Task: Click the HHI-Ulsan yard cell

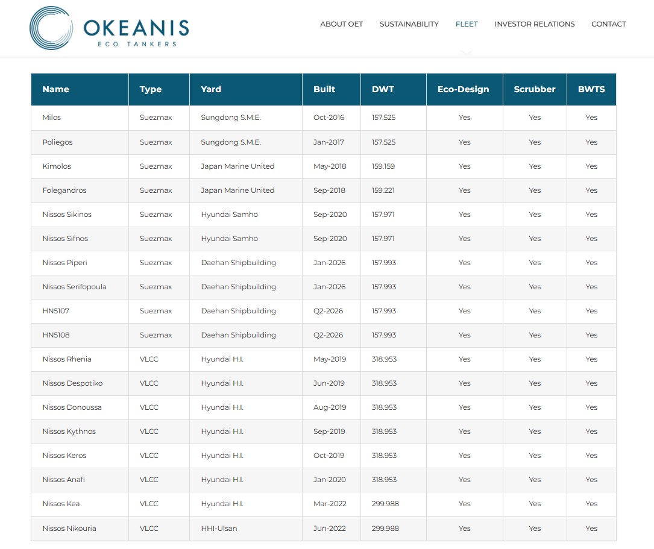Action: 219,529
